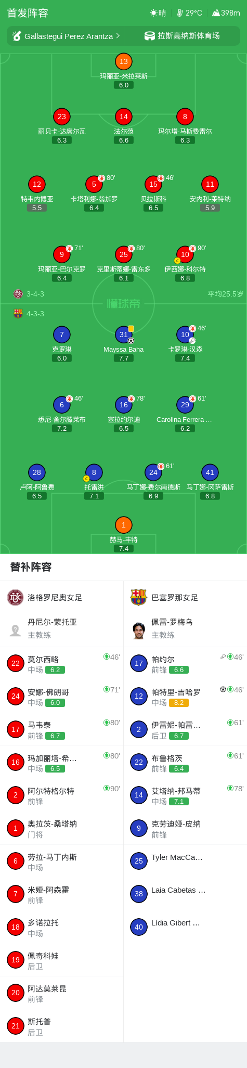Select 4-3-3 Barcelona formation label

click(x=35, y=314)
